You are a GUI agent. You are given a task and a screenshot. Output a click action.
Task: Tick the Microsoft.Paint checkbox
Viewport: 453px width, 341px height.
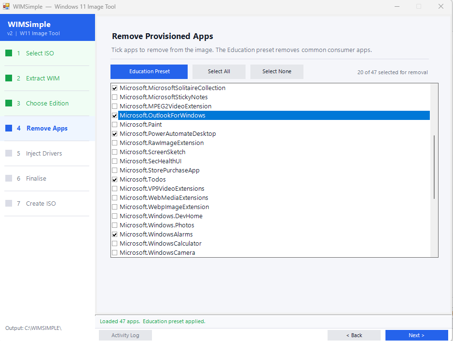(x=114, y=125)
